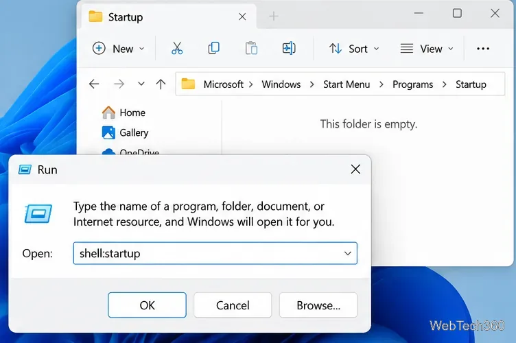Select Start Menu in the breadcrumb path
The width and height of the screenshot is (516, 343).
pos(347,84)
